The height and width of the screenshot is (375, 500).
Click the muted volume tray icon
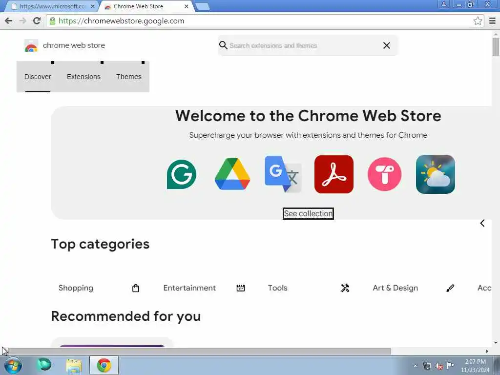439,366
